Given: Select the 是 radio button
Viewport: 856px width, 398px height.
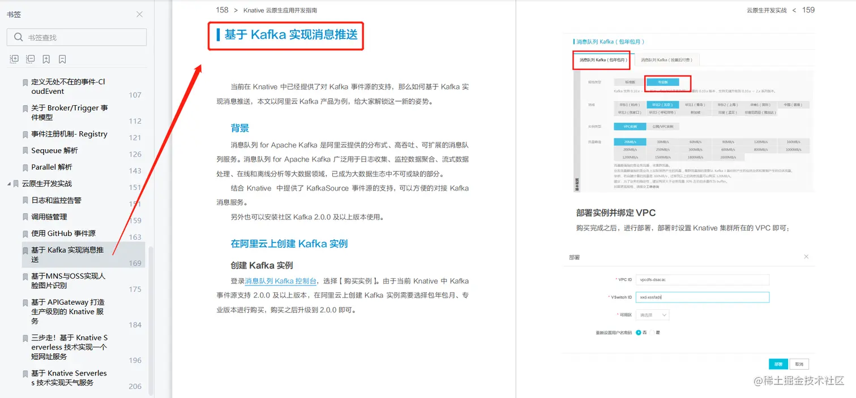Looking at the screenshot, I should (652, 332).
